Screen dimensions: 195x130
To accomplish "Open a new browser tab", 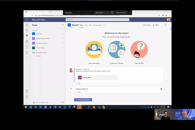I will [50, 12].
